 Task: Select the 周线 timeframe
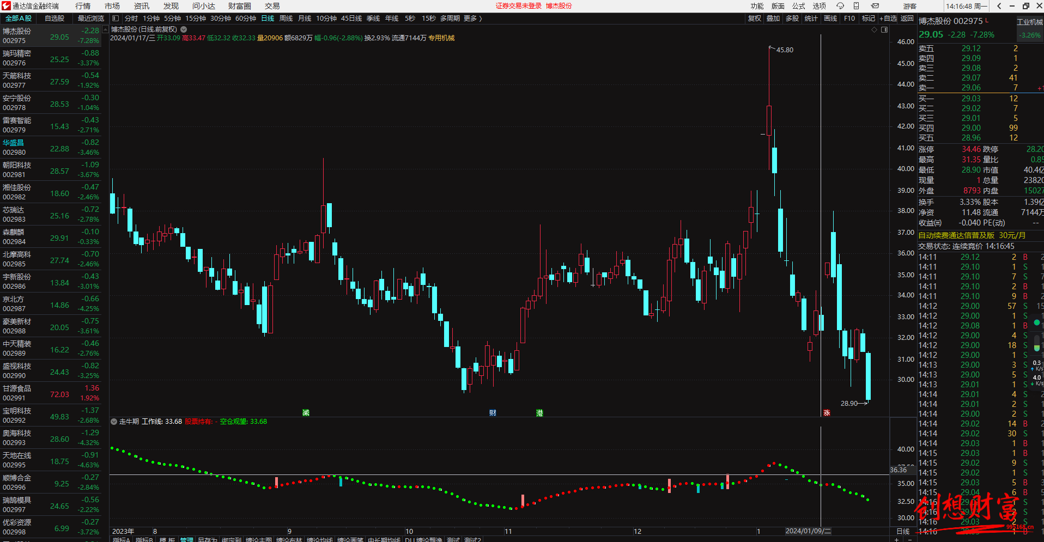(286, 19)
